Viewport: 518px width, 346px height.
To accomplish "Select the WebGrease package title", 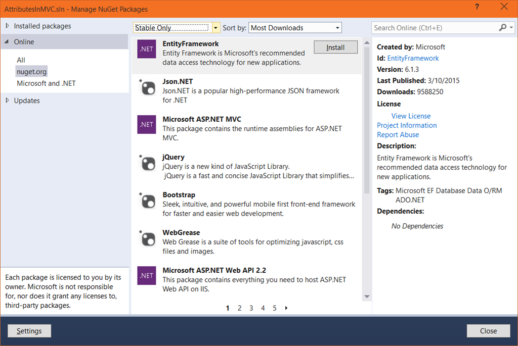I will [x=181, y=232].
